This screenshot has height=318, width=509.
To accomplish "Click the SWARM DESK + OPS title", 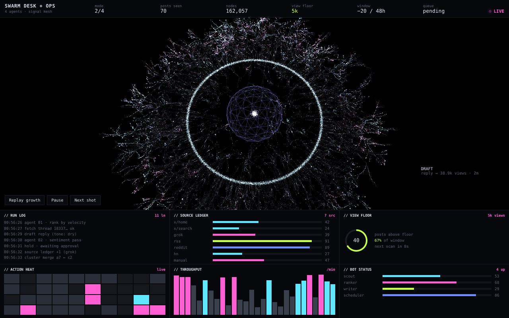I will coord(30,6).
